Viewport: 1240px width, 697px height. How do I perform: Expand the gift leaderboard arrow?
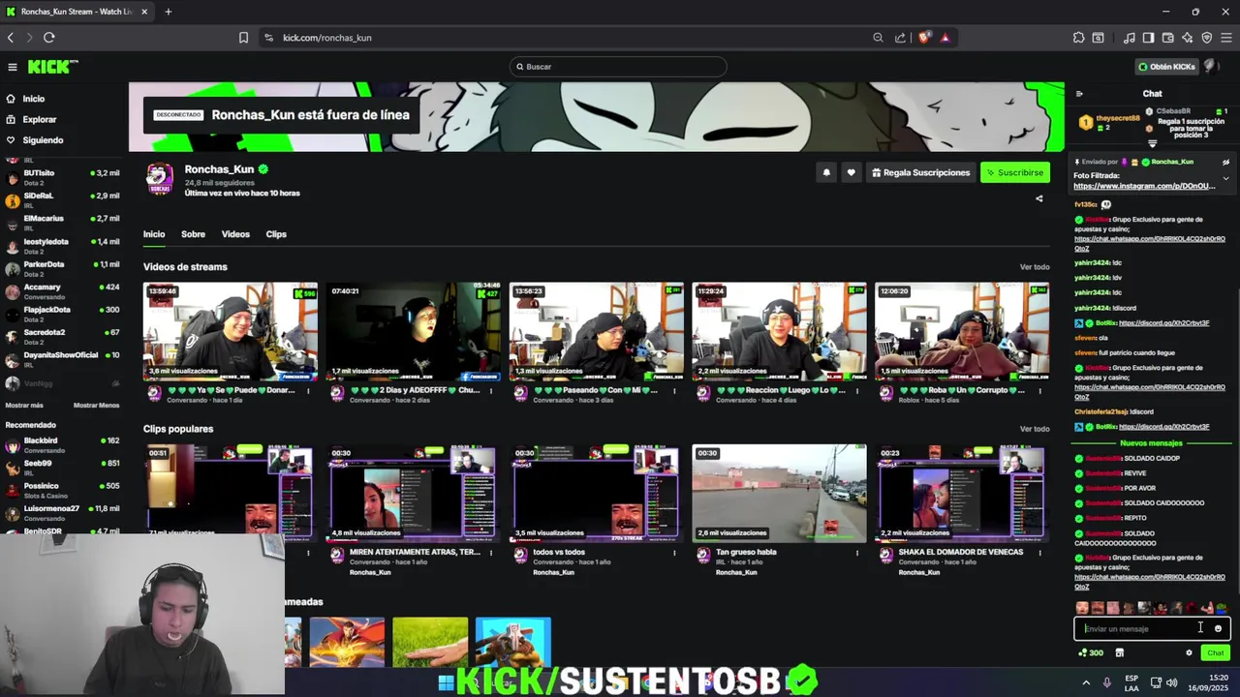click(x=1152, y=144)
